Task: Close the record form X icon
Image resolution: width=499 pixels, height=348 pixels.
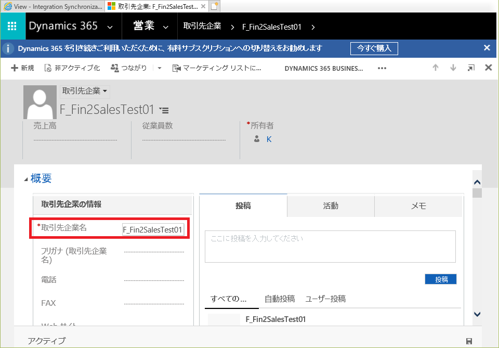Action: click(x=488, y=68)
